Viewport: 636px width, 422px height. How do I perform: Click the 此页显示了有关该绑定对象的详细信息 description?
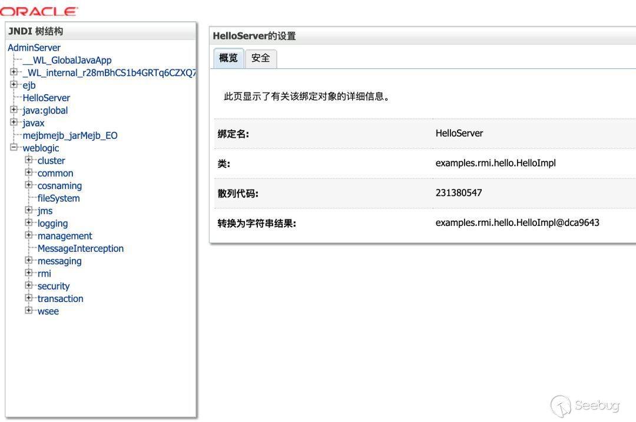point(307,97)
